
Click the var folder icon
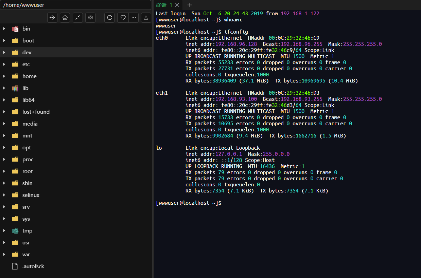pyautogui.click(x=15, y=255)
